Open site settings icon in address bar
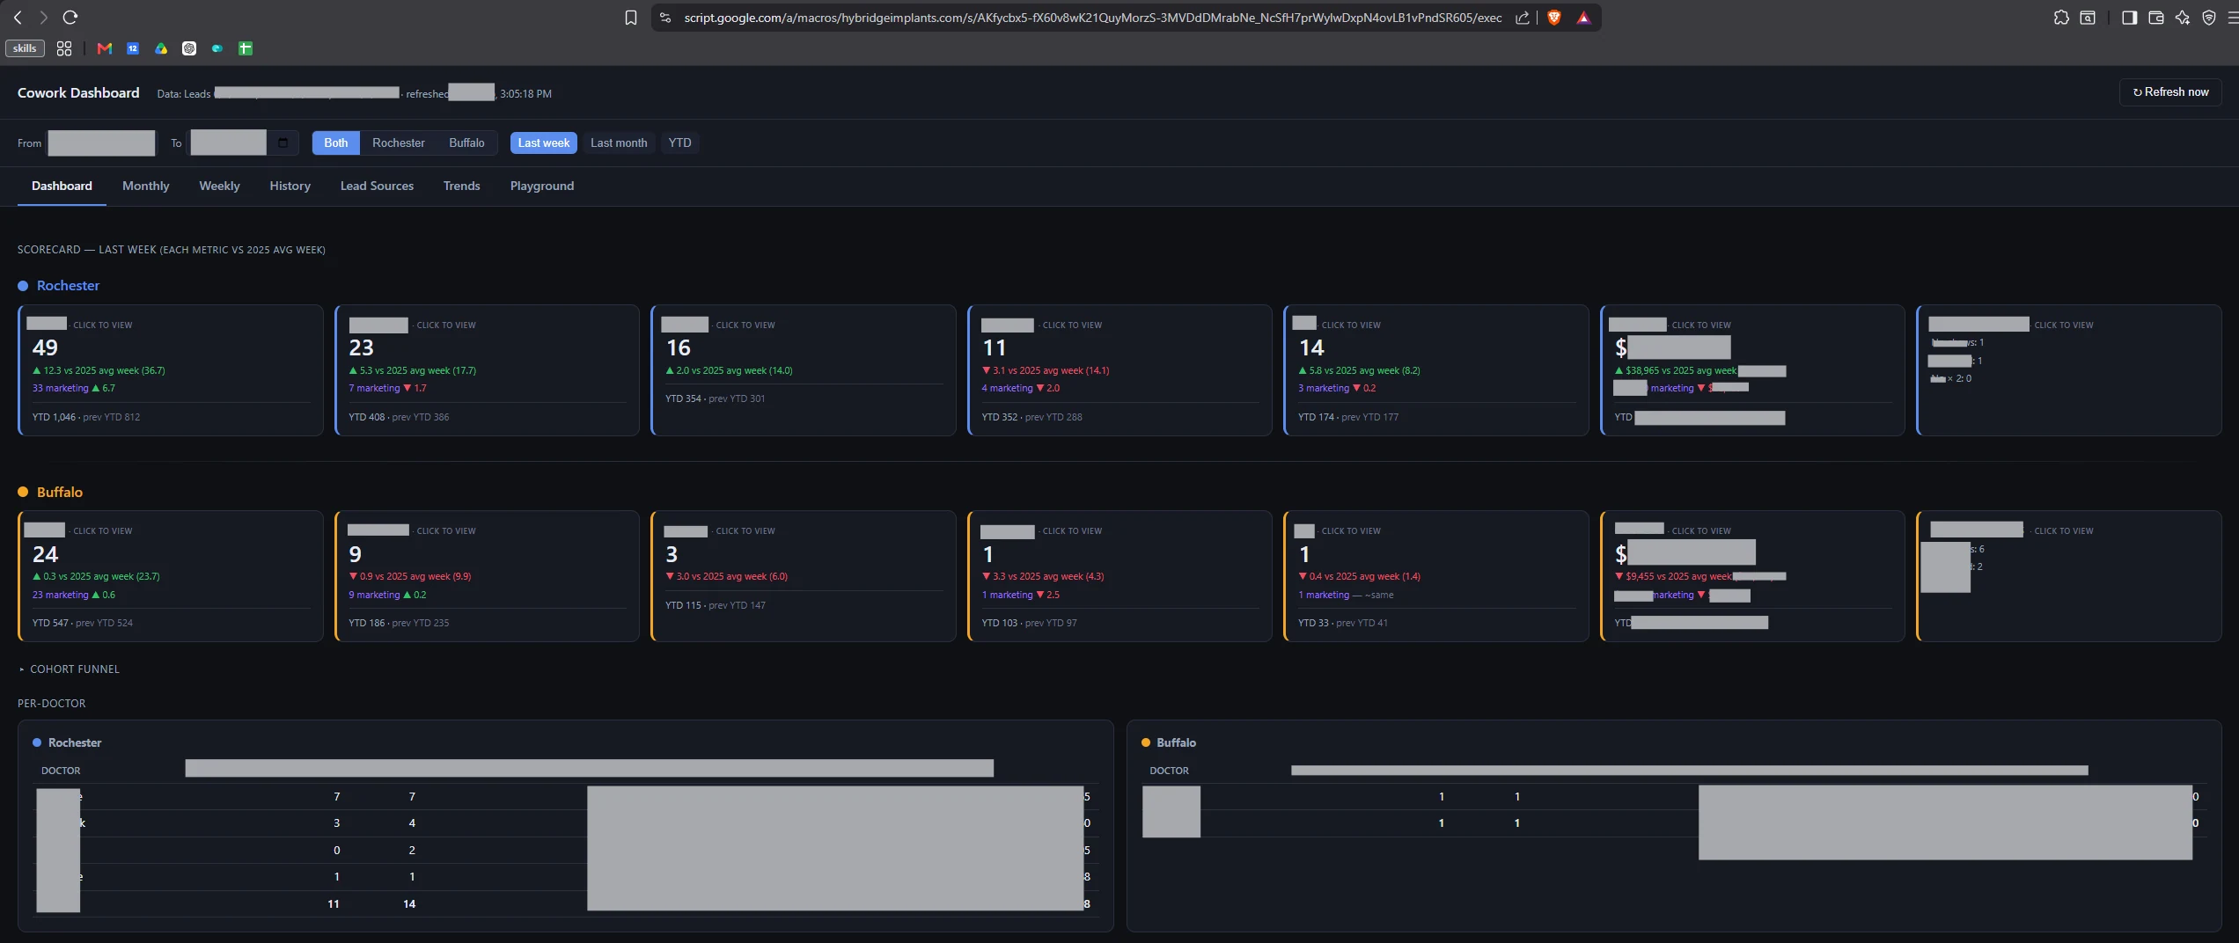This screenshot has height=943, width=2239. 665,18
